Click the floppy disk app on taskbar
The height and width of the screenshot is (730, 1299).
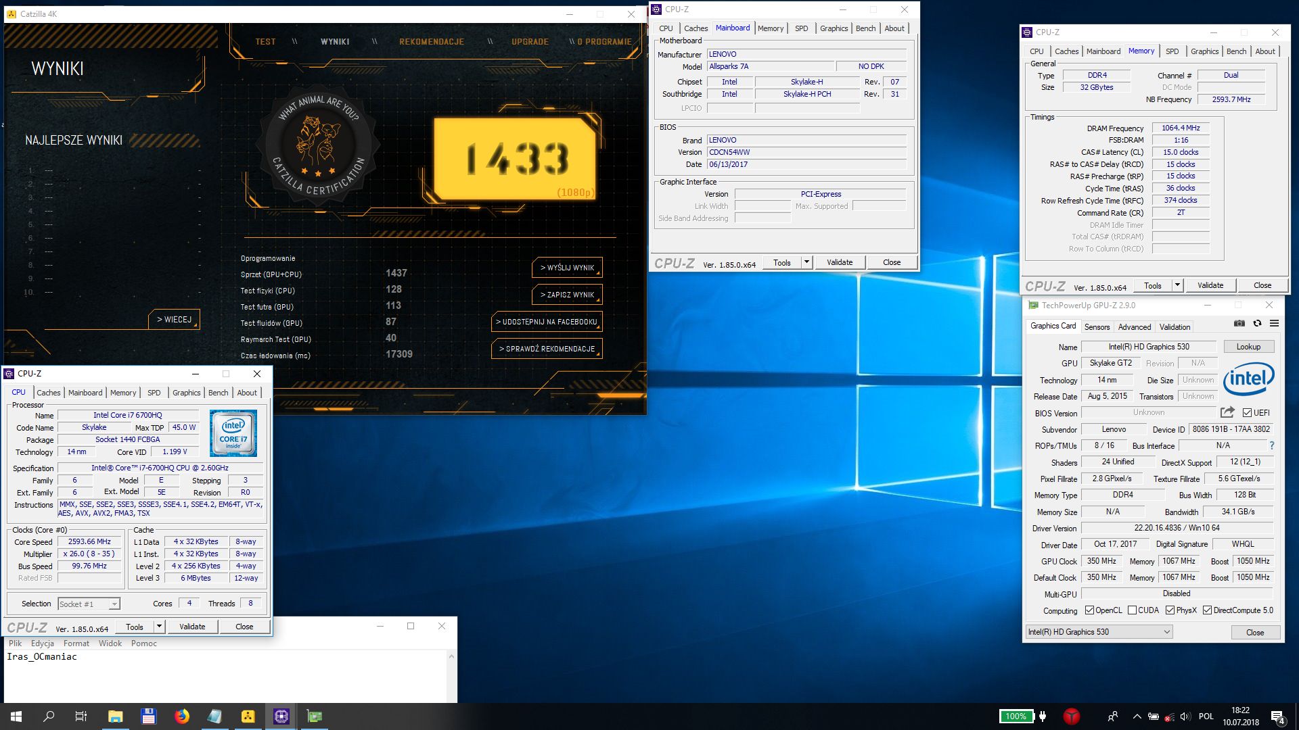pyautogui.click(x=148, y=716)
